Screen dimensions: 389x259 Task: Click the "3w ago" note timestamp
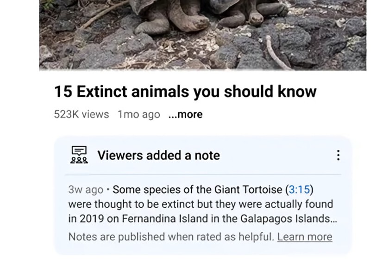pos(86,190)
